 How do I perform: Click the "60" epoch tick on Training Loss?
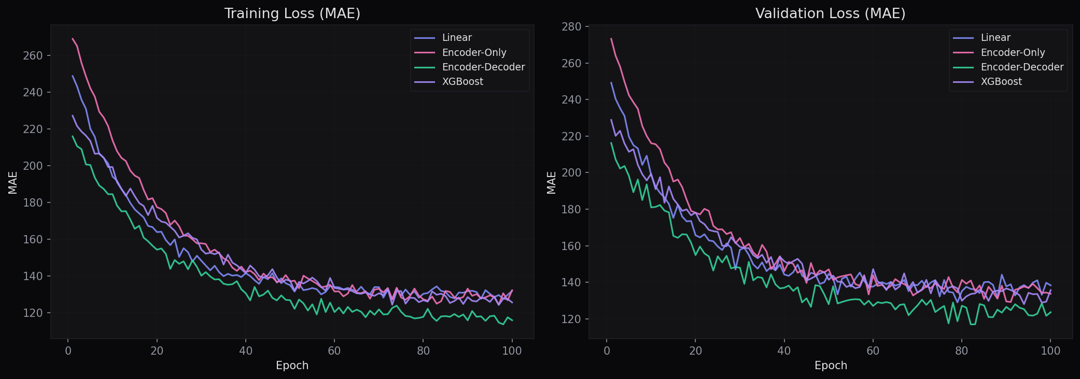click(x=334, y=351)
